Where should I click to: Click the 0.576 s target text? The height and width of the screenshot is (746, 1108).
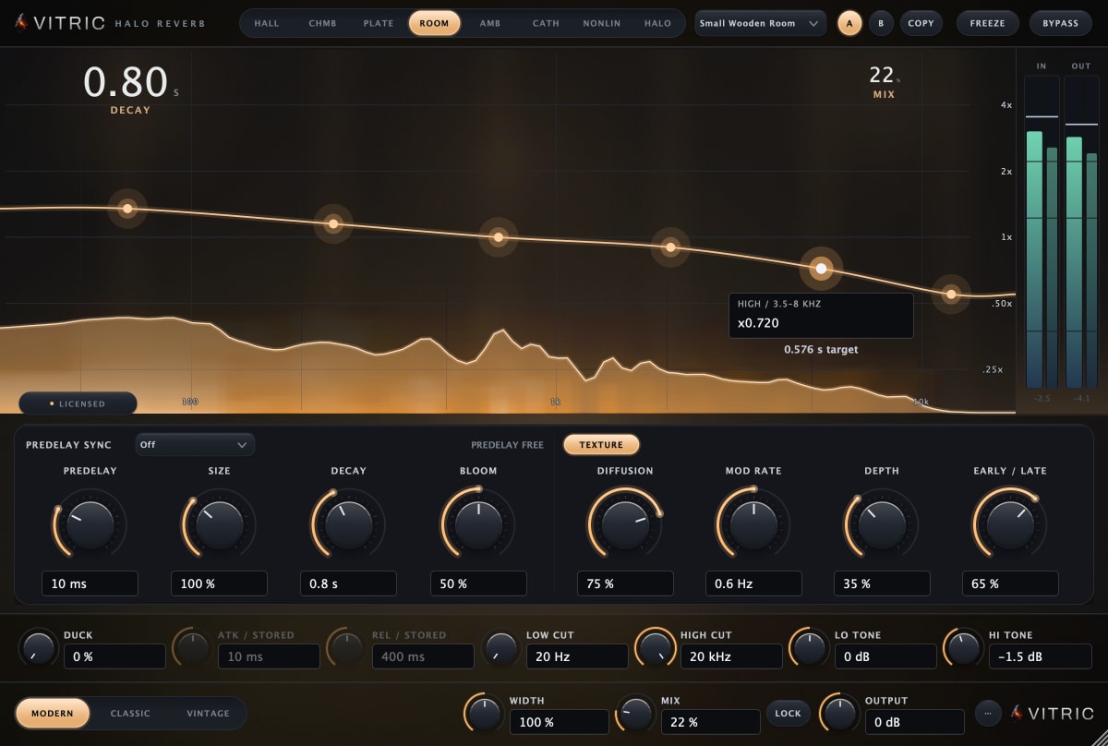[x=821, y=350]
